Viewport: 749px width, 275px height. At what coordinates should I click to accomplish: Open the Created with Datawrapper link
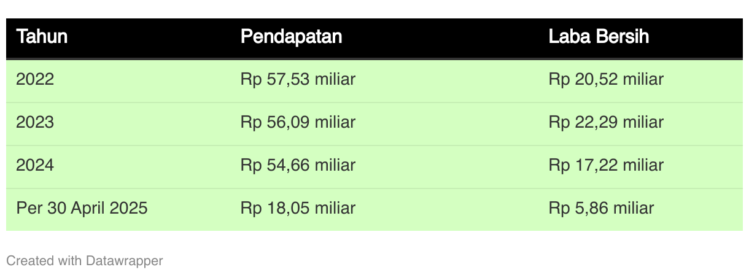click(85, 261)
